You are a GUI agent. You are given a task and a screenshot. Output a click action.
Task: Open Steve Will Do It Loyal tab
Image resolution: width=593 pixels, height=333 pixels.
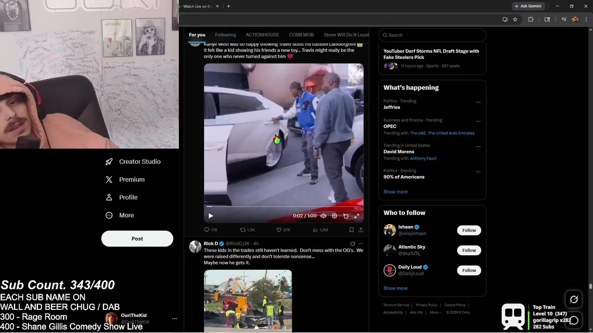click(346, 35)
